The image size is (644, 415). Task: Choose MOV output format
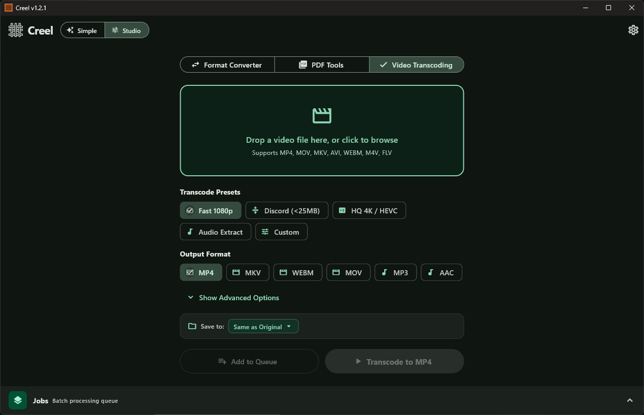click(x=348, y=272)
